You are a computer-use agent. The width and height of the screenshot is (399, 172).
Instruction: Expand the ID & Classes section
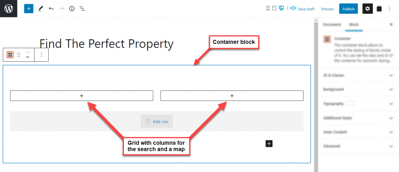358,75
